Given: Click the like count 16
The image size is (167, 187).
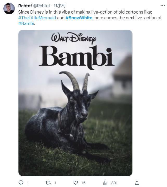Looking at the screenshot, I should (83, 183).
